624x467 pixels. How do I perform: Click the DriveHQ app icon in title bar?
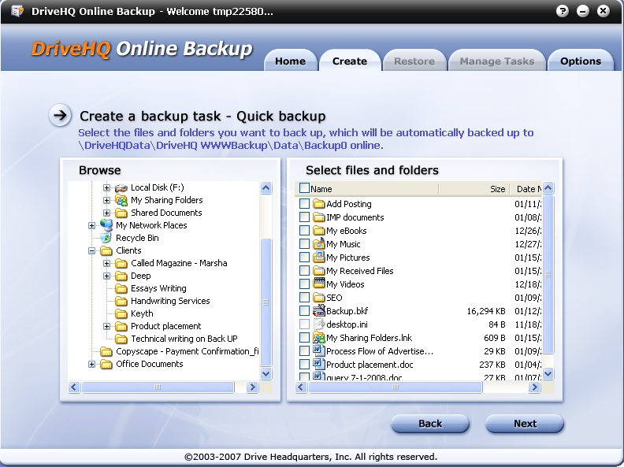tap(17, 11)
